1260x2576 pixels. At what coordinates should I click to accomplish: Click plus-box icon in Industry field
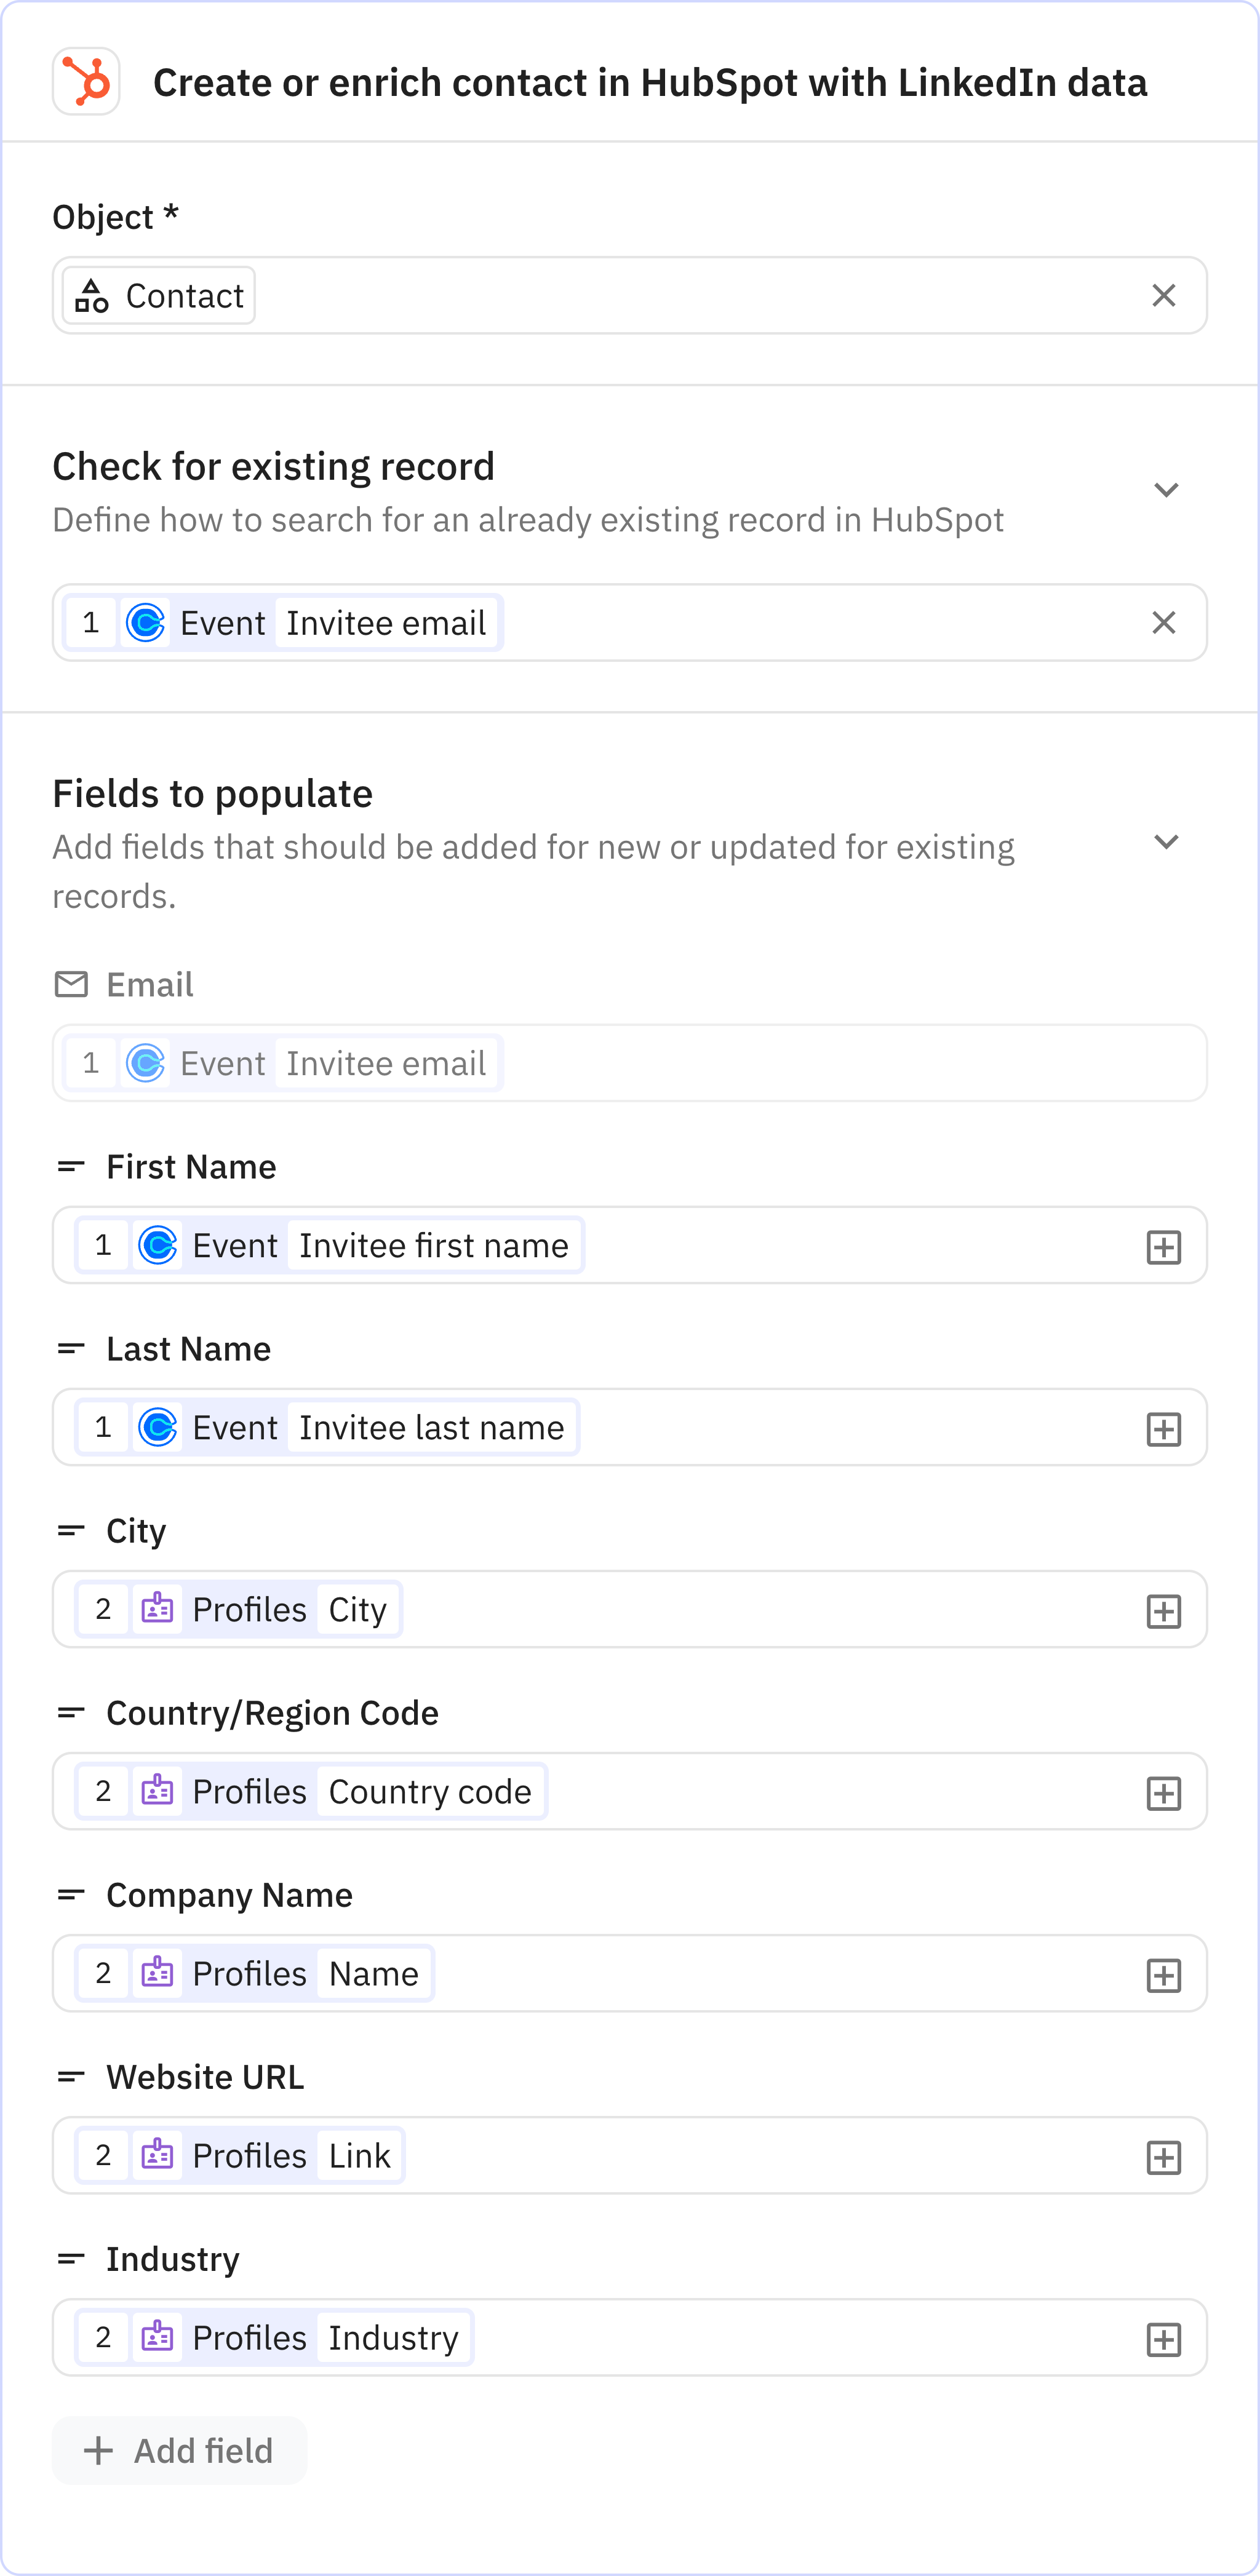click(x=1163, y=2339)
